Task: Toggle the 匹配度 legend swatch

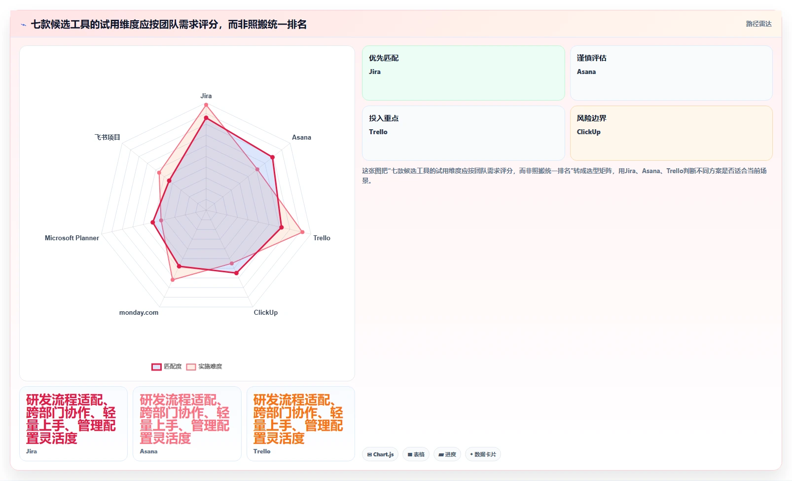Action: pyautogui.click(x=156, y=367)
